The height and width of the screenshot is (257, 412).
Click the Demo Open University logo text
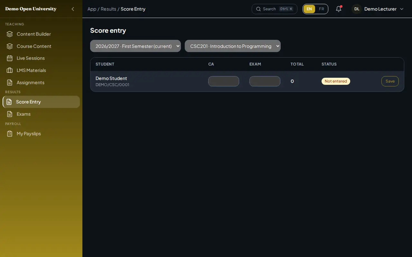click(x=31, y=9)
